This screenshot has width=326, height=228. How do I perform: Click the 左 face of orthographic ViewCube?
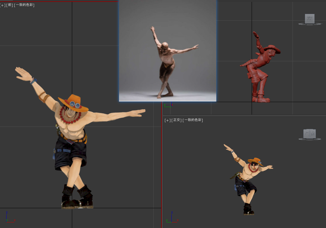[306, 134]
